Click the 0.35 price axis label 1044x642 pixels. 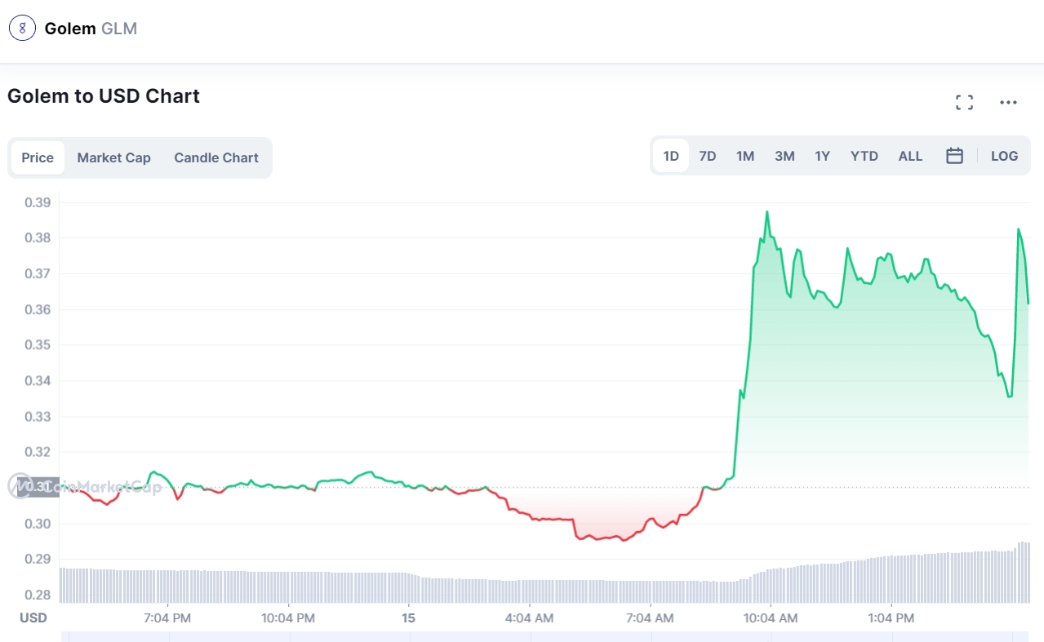click(x=38, y=345)
